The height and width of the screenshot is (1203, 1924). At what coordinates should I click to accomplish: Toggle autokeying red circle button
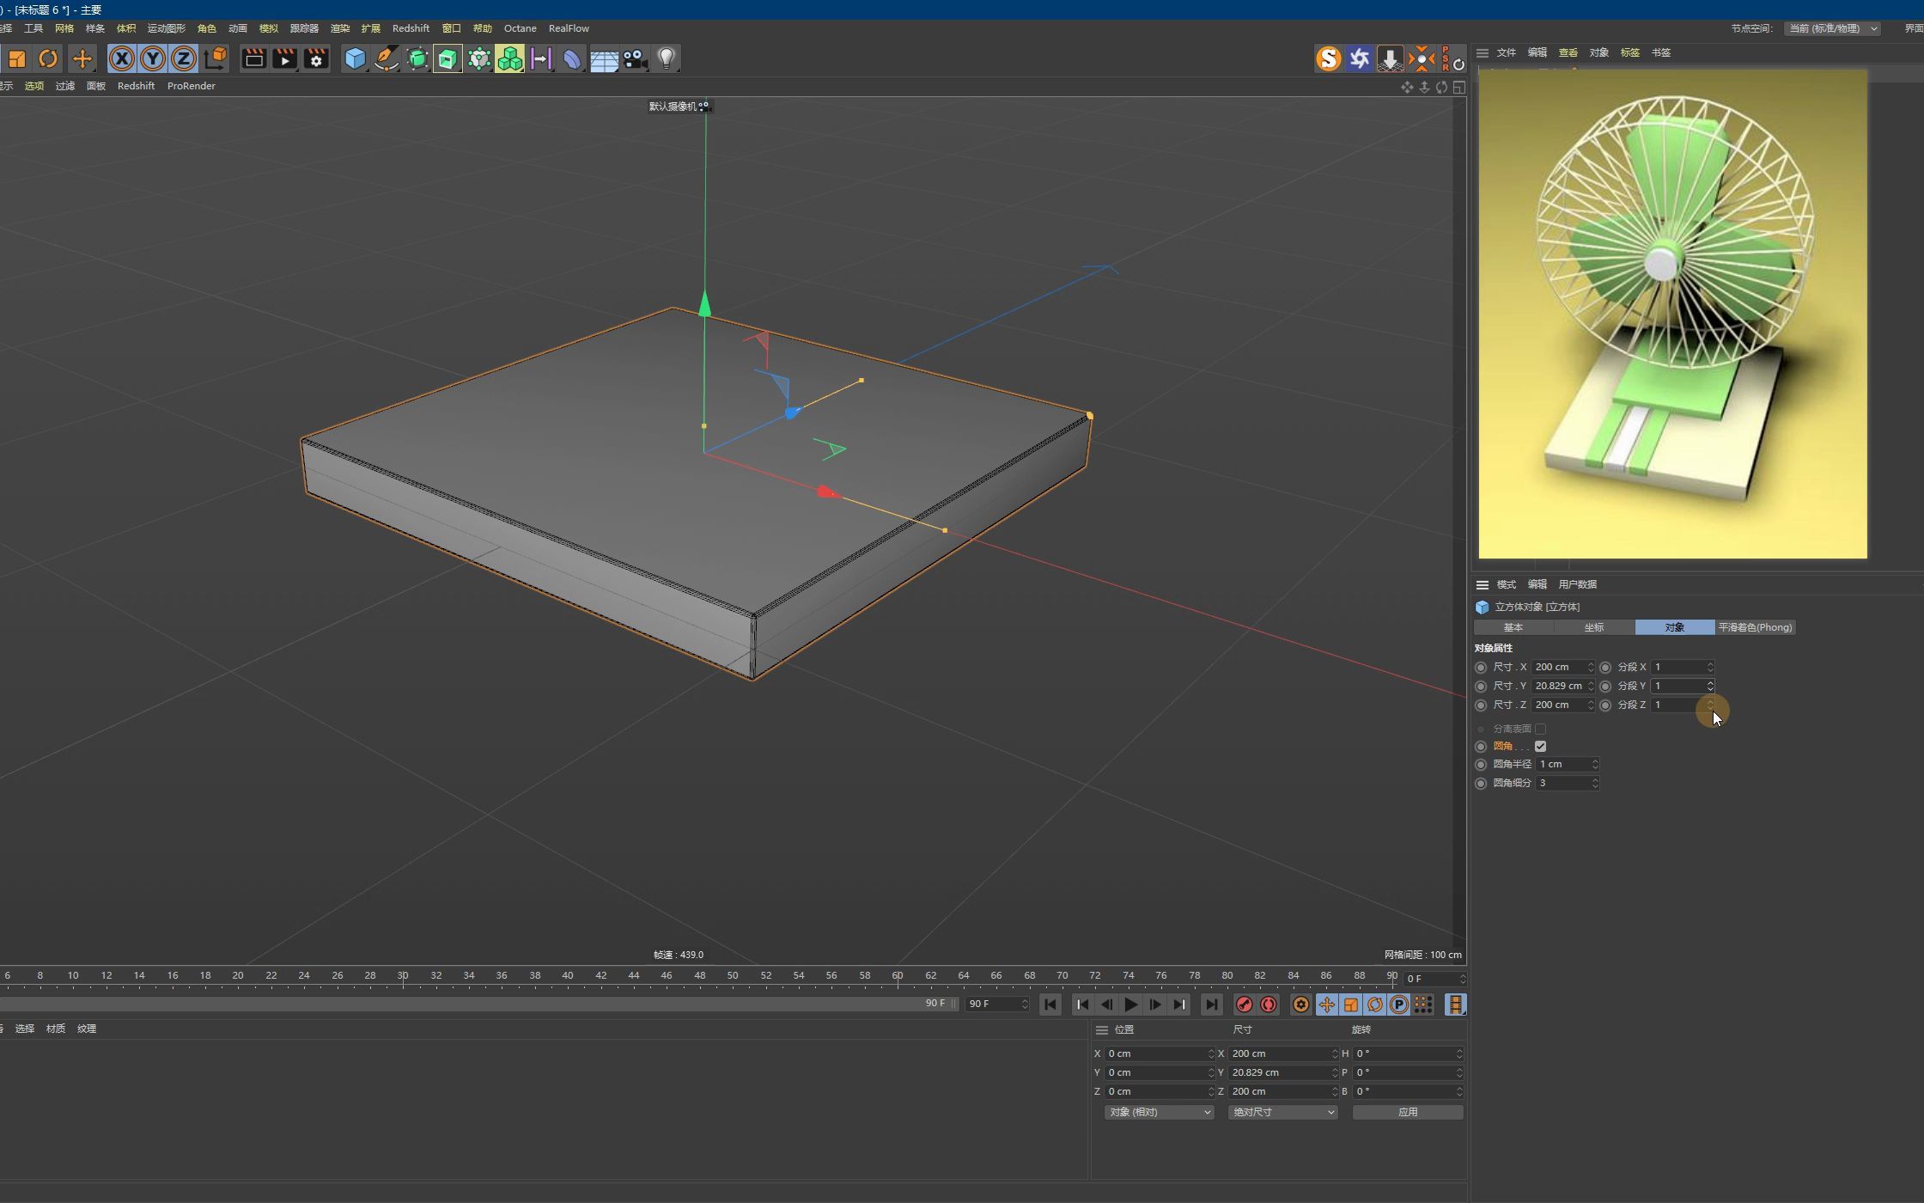[1269, 1005]
